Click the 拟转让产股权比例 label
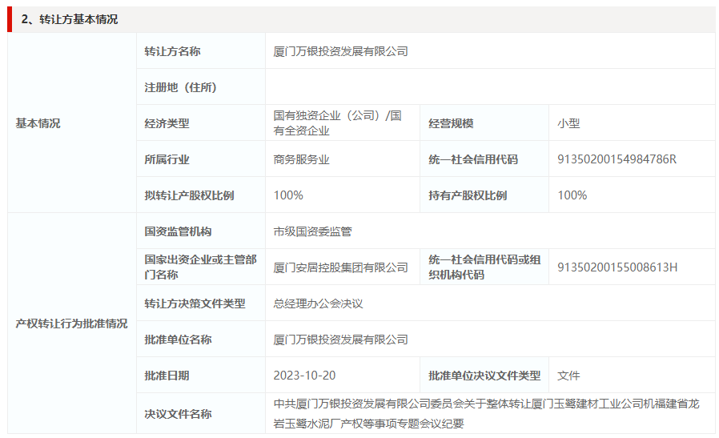This screenshot has height=438, width=719. tap(190, 195)
